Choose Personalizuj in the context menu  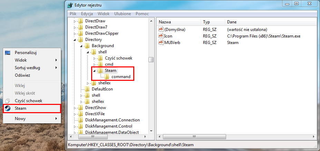(x=32, y=53)
